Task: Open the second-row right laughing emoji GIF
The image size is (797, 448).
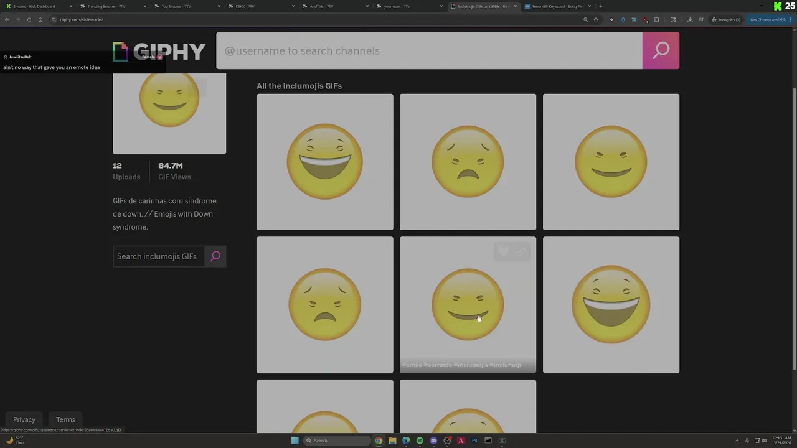Action: pos(611,305)
